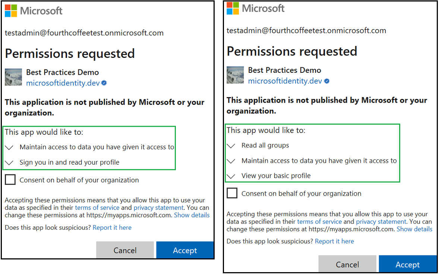Expand the Read all groups permission
Viewport: 439px width, 274px height.
pyautogui.click(x=231, y=146)
